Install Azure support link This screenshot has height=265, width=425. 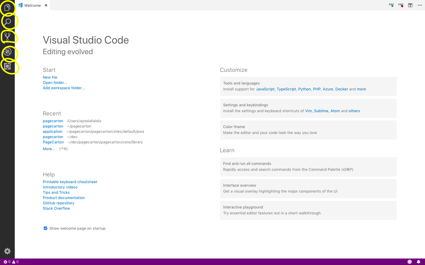click(328, 89)
